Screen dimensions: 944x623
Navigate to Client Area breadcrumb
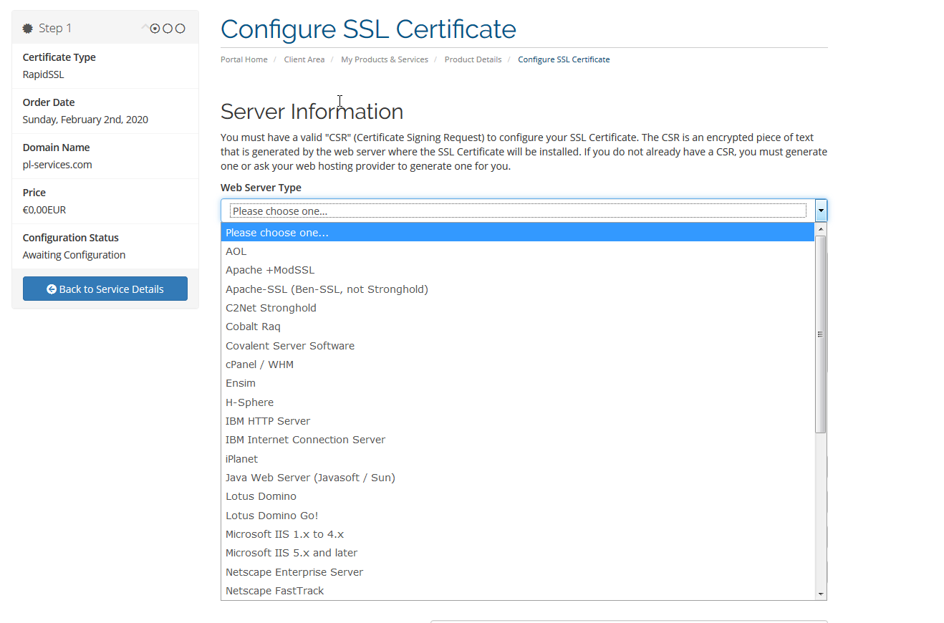[x=304, y=59]
